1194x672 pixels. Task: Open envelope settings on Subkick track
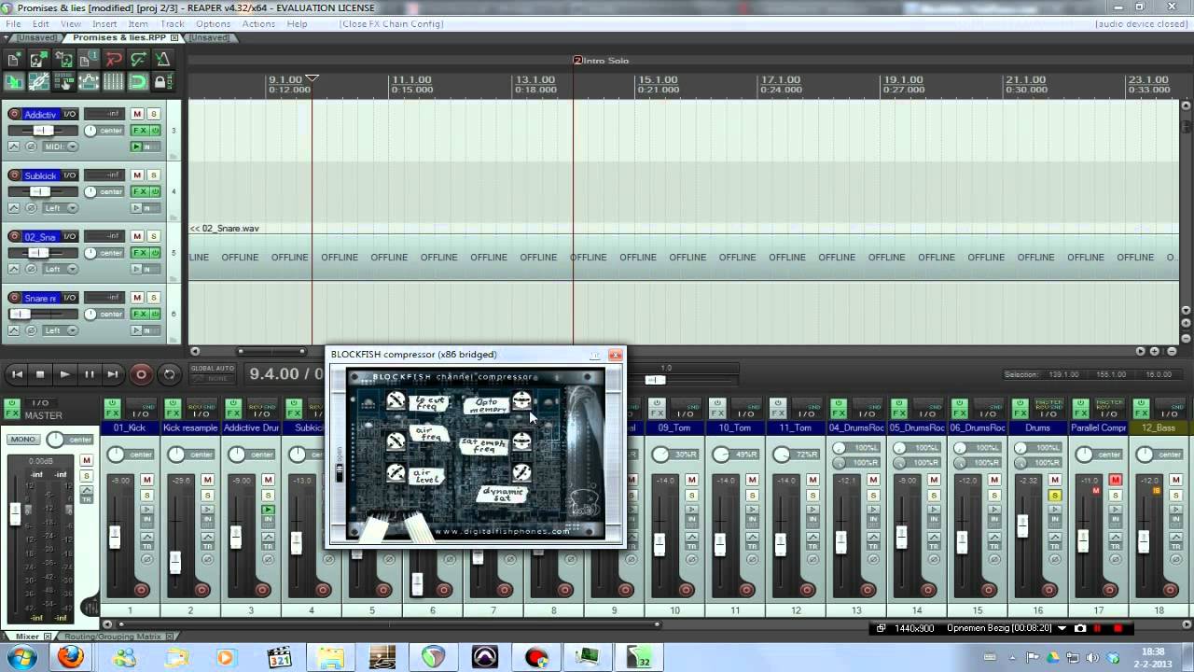point(14,207)
